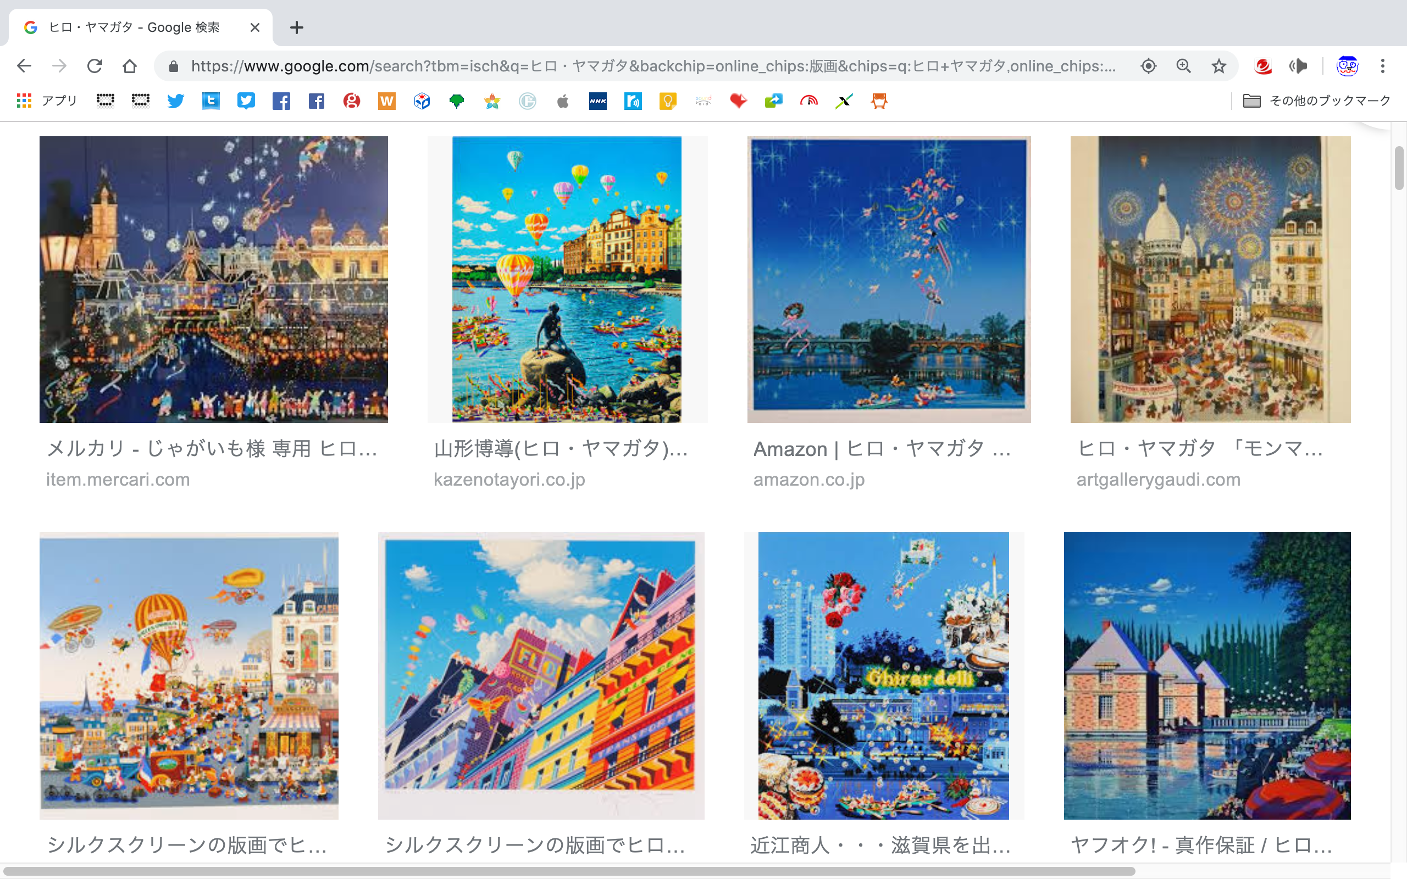View site security lock information
The image size is (1407, 879).
pos(173,66)
